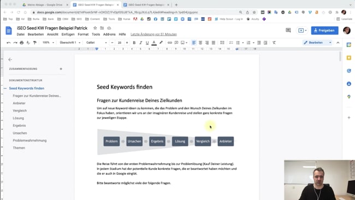Run spelling and grammar check

(28, 43)
